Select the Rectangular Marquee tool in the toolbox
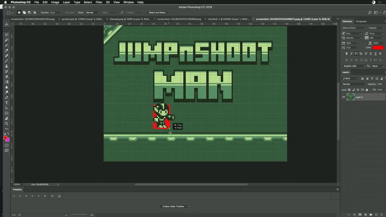Viewport: 386px width, 217px height. point(7,30)
